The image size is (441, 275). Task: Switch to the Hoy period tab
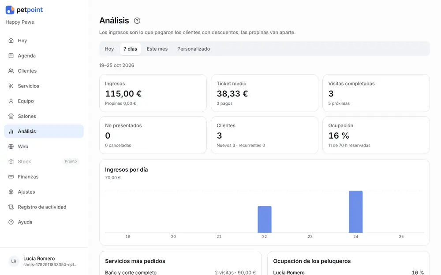[x=109, y=49]
